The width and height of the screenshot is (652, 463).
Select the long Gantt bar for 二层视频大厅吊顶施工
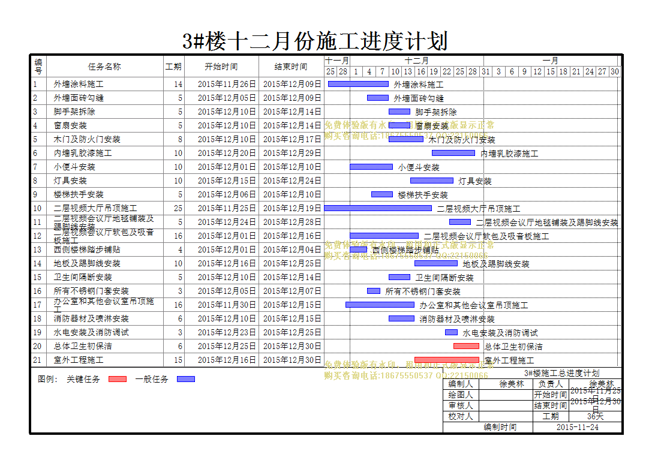pyautogui.click(x=378, y=208)
